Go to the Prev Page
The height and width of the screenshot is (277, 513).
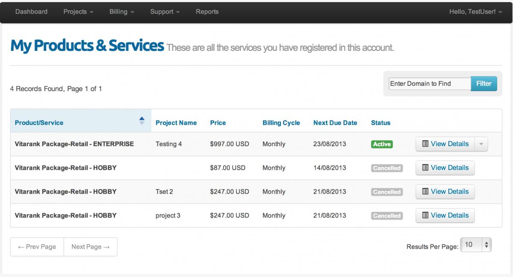pyautogui.click(x=37, y=247)
